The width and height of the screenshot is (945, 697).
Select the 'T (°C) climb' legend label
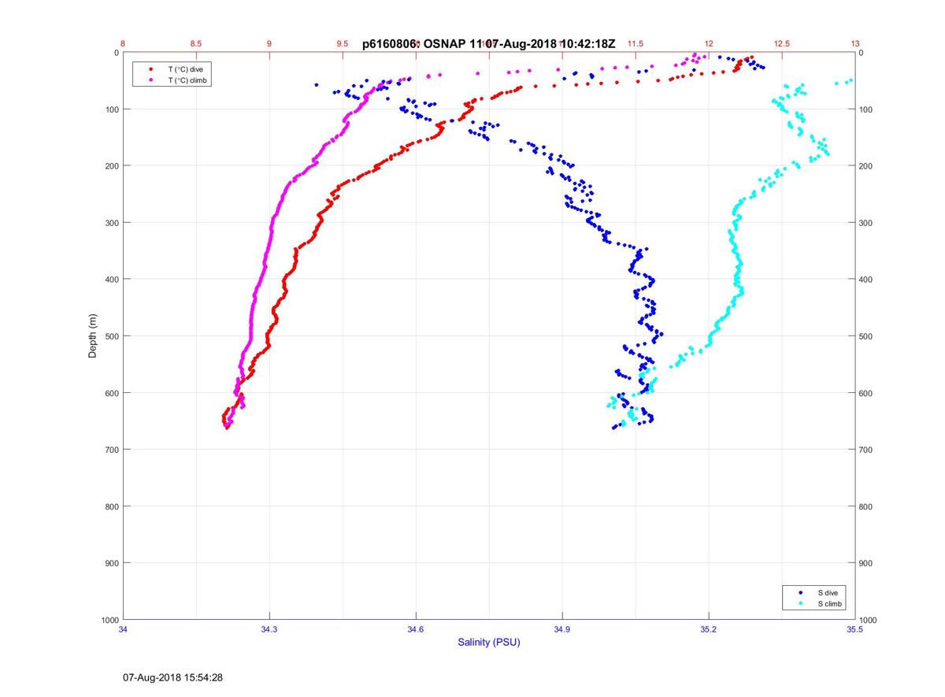point(188,80)
